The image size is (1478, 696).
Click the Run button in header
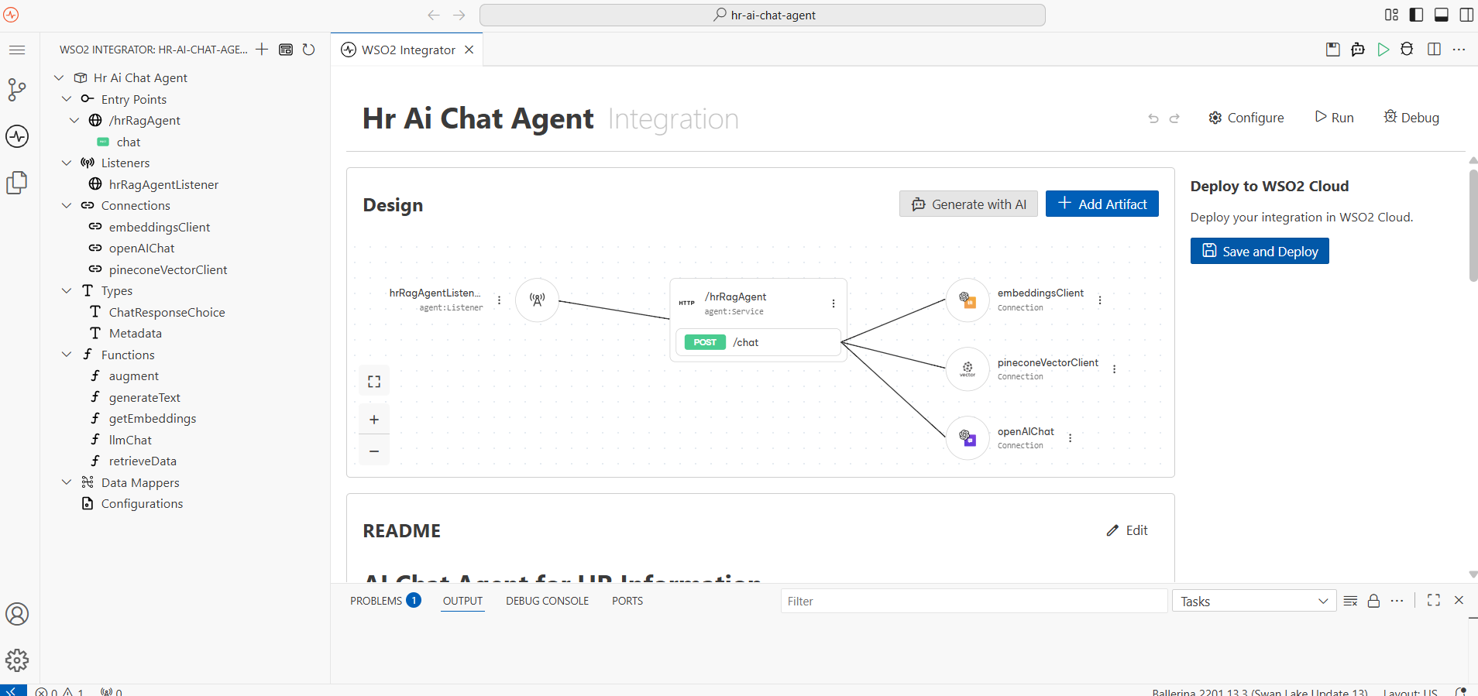1334,118
